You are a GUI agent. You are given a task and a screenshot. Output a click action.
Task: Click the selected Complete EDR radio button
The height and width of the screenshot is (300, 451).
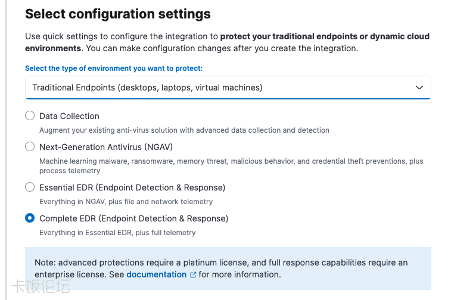[30, 218]
